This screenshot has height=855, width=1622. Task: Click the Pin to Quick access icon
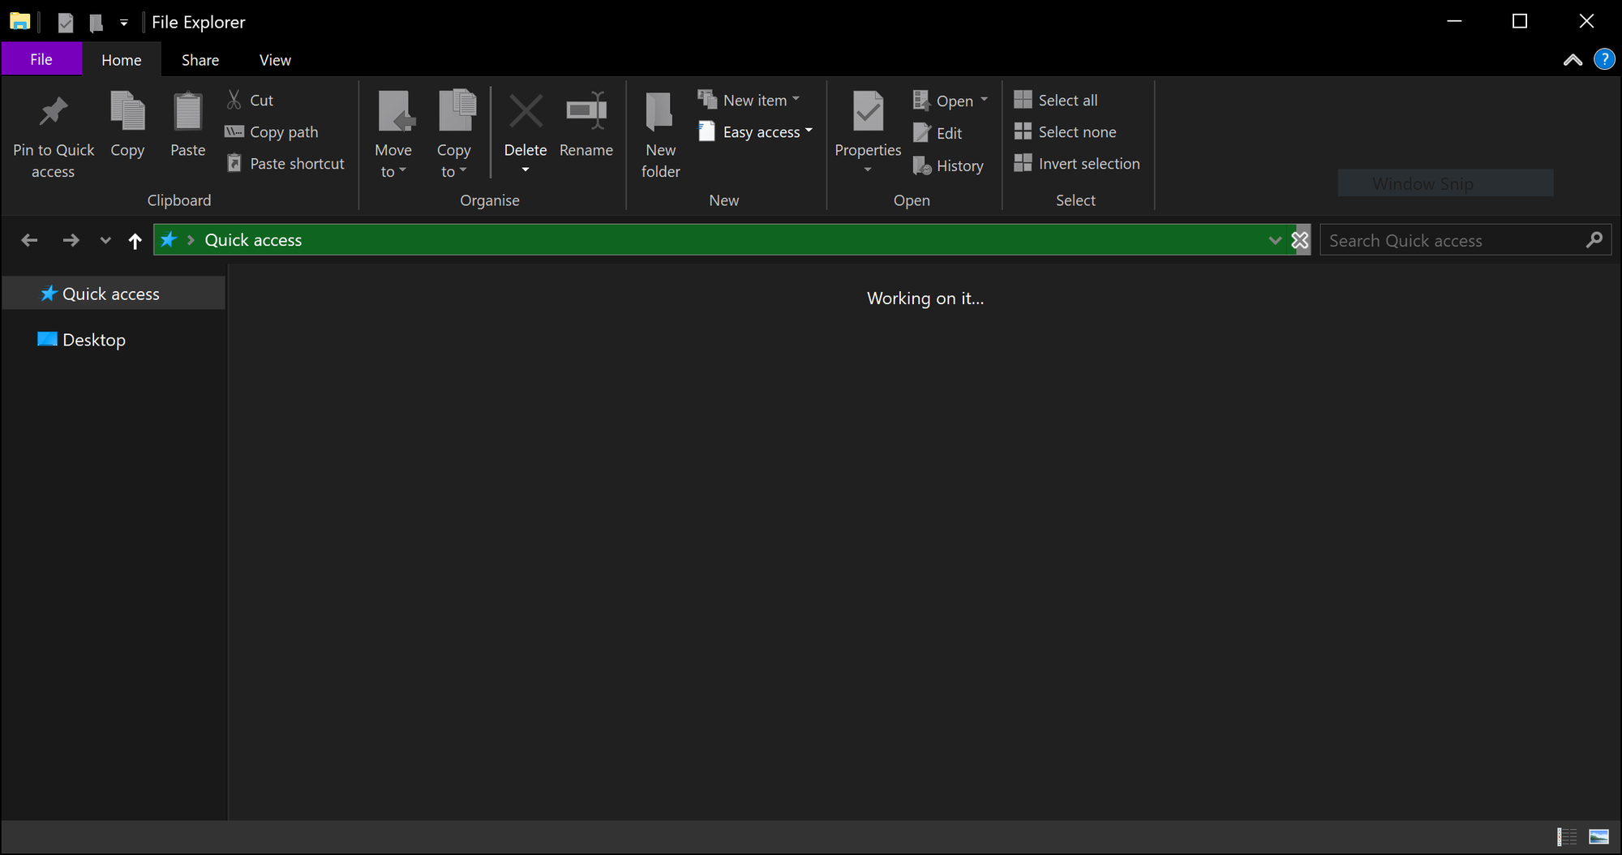pyautogui.click(x=54, y=111)
